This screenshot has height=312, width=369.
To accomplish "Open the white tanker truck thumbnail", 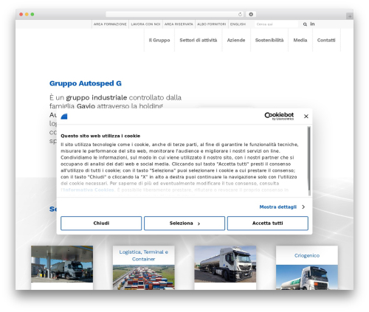I will point(225,264).
